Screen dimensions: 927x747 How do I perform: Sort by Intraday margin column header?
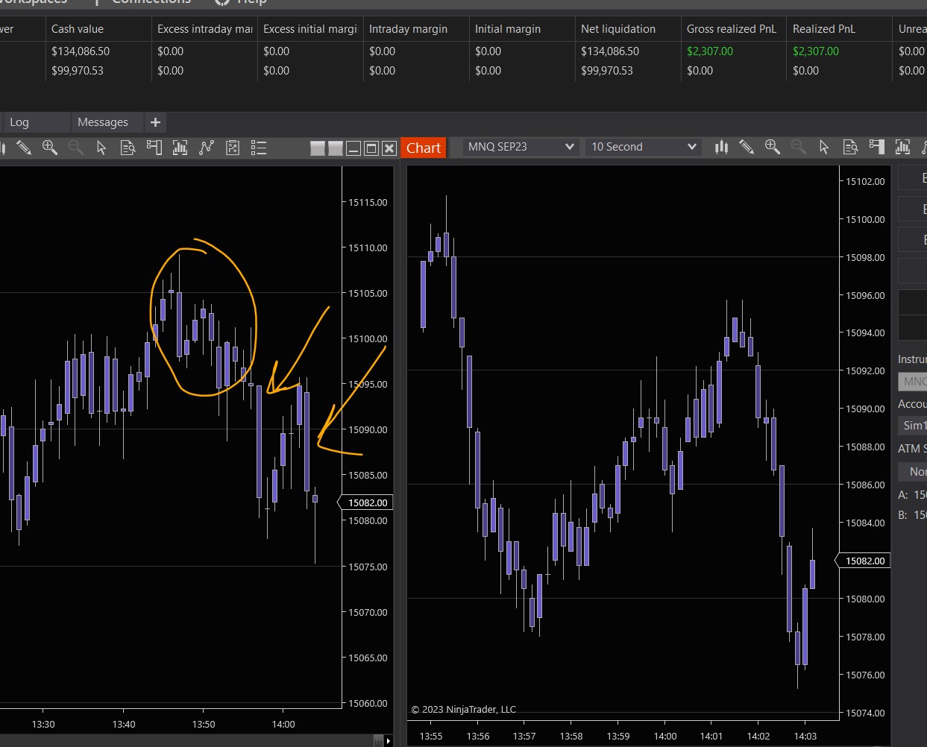coord(415,29)
